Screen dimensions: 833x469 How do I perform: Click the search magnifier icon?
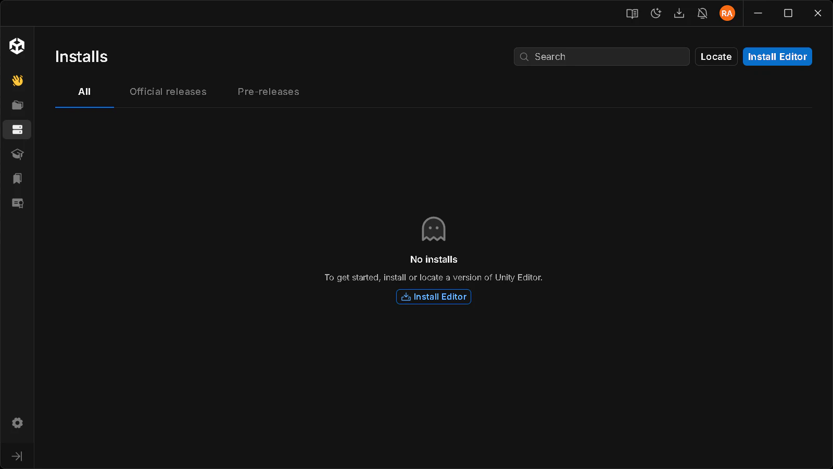click(x=524, y=57)
